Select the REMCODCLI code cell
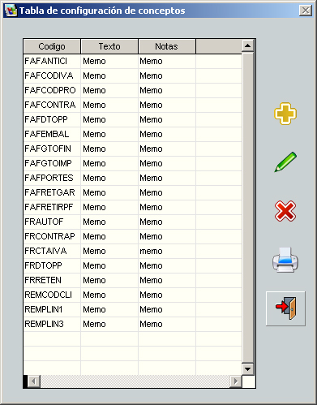 coord(52,295)
